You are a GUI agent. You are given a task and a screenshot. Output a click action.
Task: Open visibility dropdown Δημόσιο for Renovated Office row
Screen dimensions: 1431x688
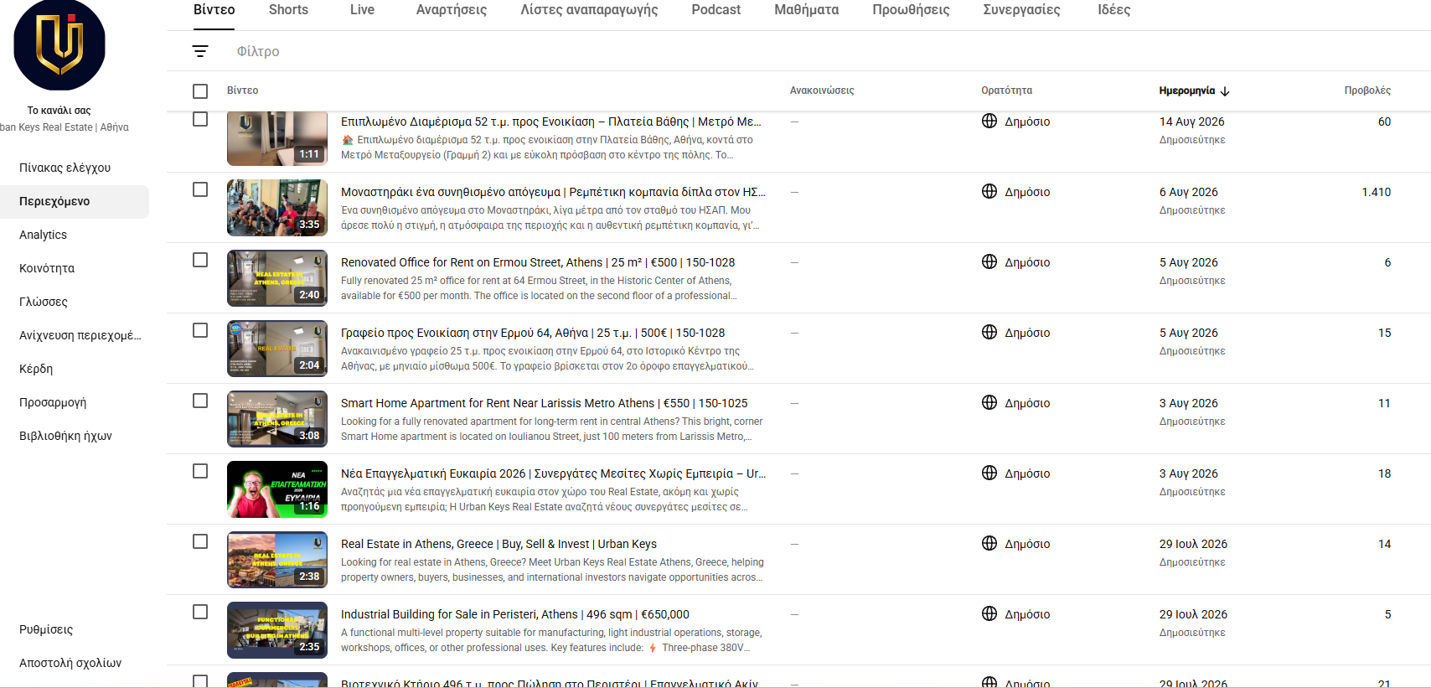(x=1027, y=262)
